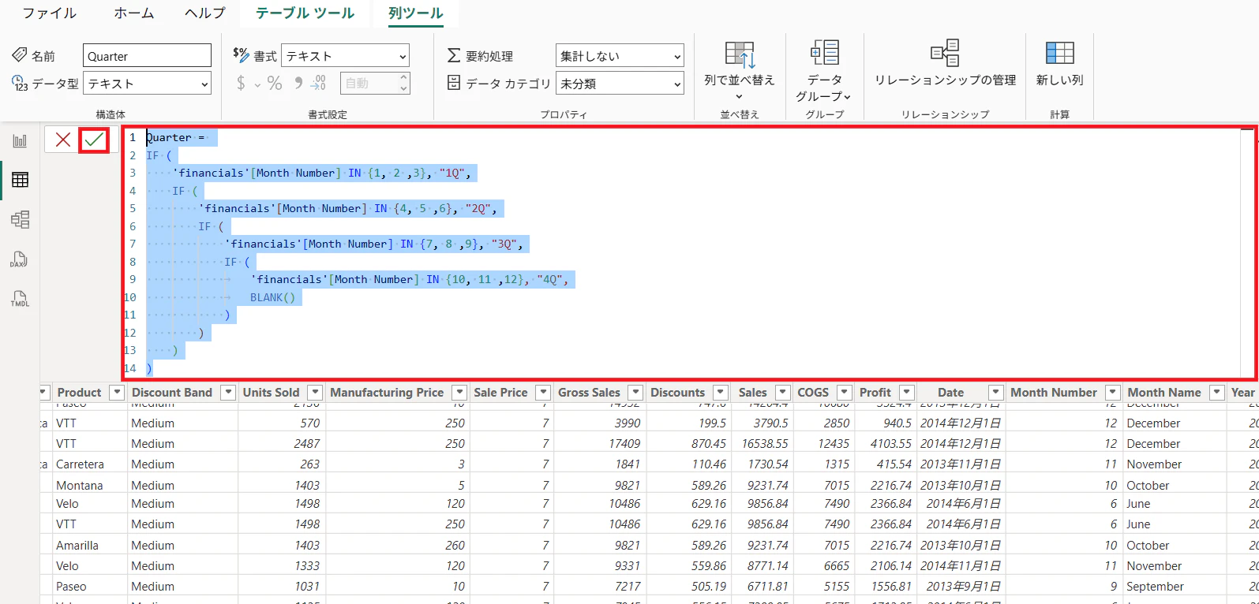The width and height of the screenshot is (1259, 604).
Task: Select the Gross Sales column header
Action: (589, 392)
